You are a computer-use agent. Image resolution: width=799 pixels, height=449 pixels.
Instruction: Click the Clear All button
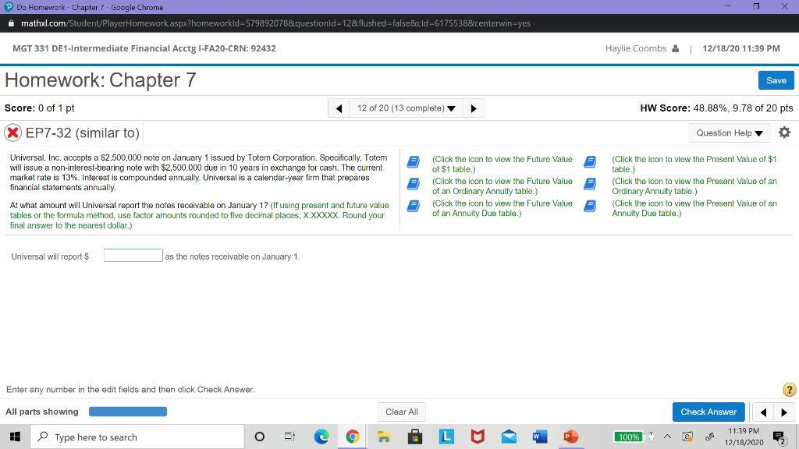401,412
